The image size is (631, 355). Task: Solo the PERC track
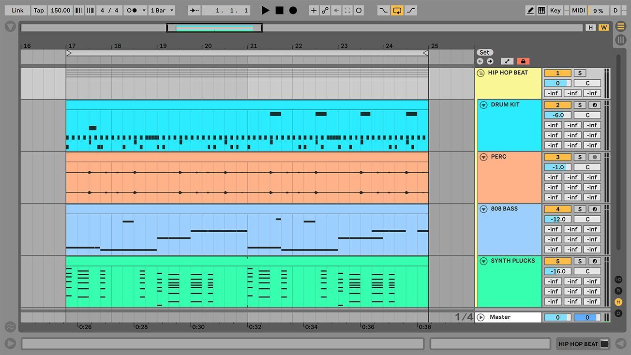pyautogui.click(x=579, y=157)
